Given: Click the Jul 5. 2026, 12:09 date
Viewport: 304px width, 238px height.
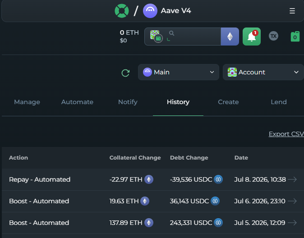Looking at the screenshot, I should pyautogui.click(x=260, y=223).
